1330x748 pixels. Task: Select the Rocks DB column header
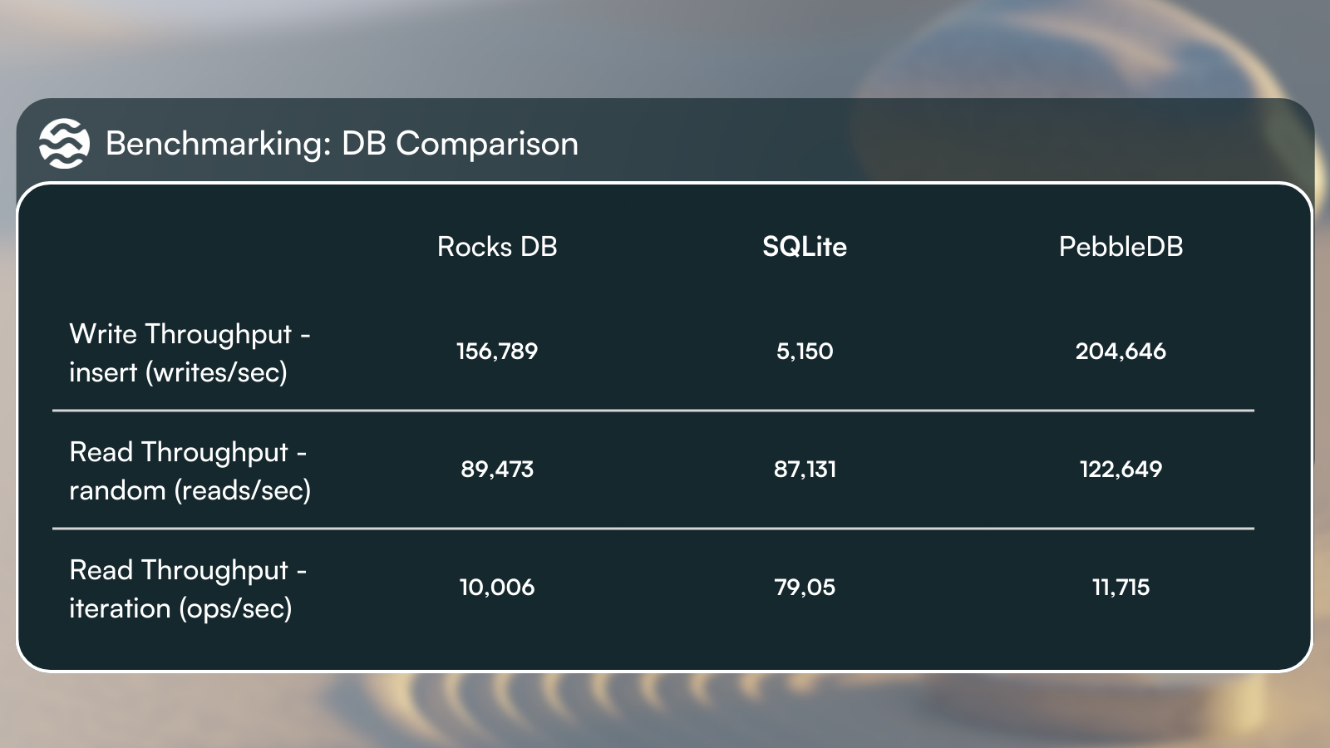click(497, 247)
